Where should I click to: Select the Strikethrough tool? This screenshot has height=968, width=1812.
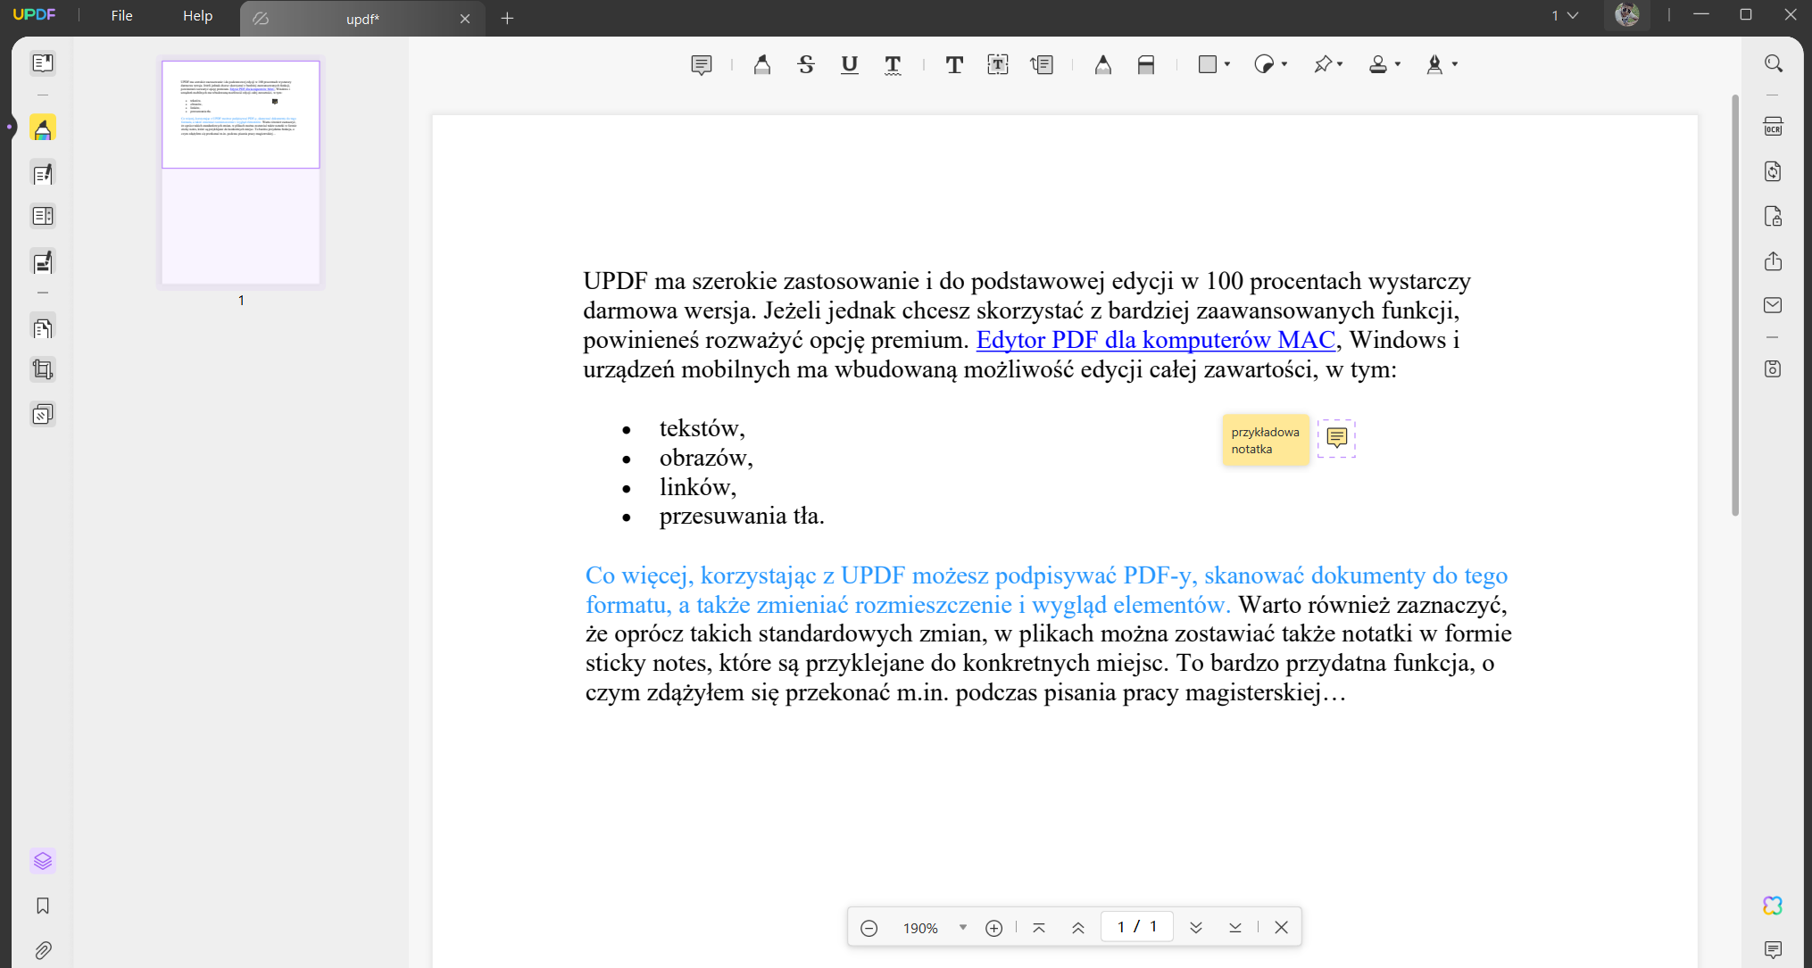tap(806, 64)
